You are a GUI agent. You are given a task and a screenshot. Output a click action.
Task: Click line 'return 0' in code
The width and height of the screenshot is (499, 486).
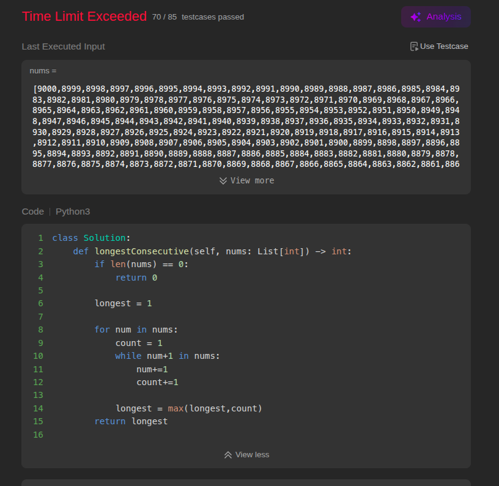click(136, 278)
